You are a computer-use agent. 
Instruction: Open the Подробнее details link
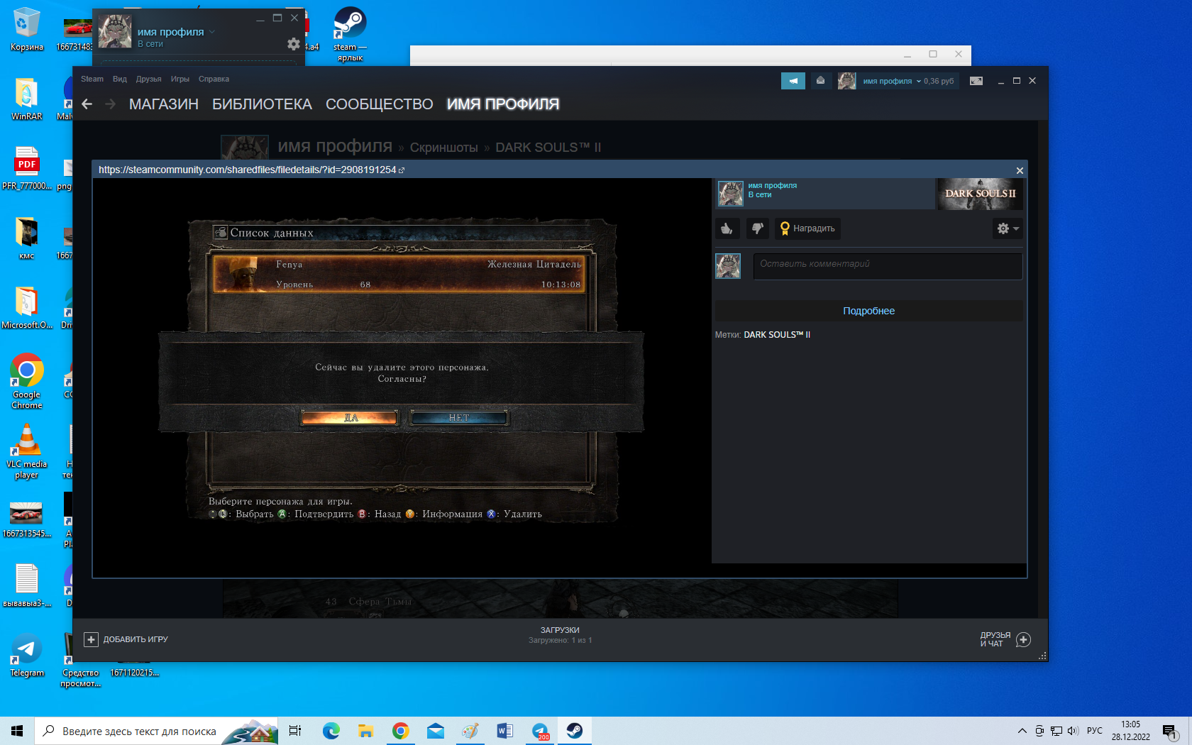868,311
